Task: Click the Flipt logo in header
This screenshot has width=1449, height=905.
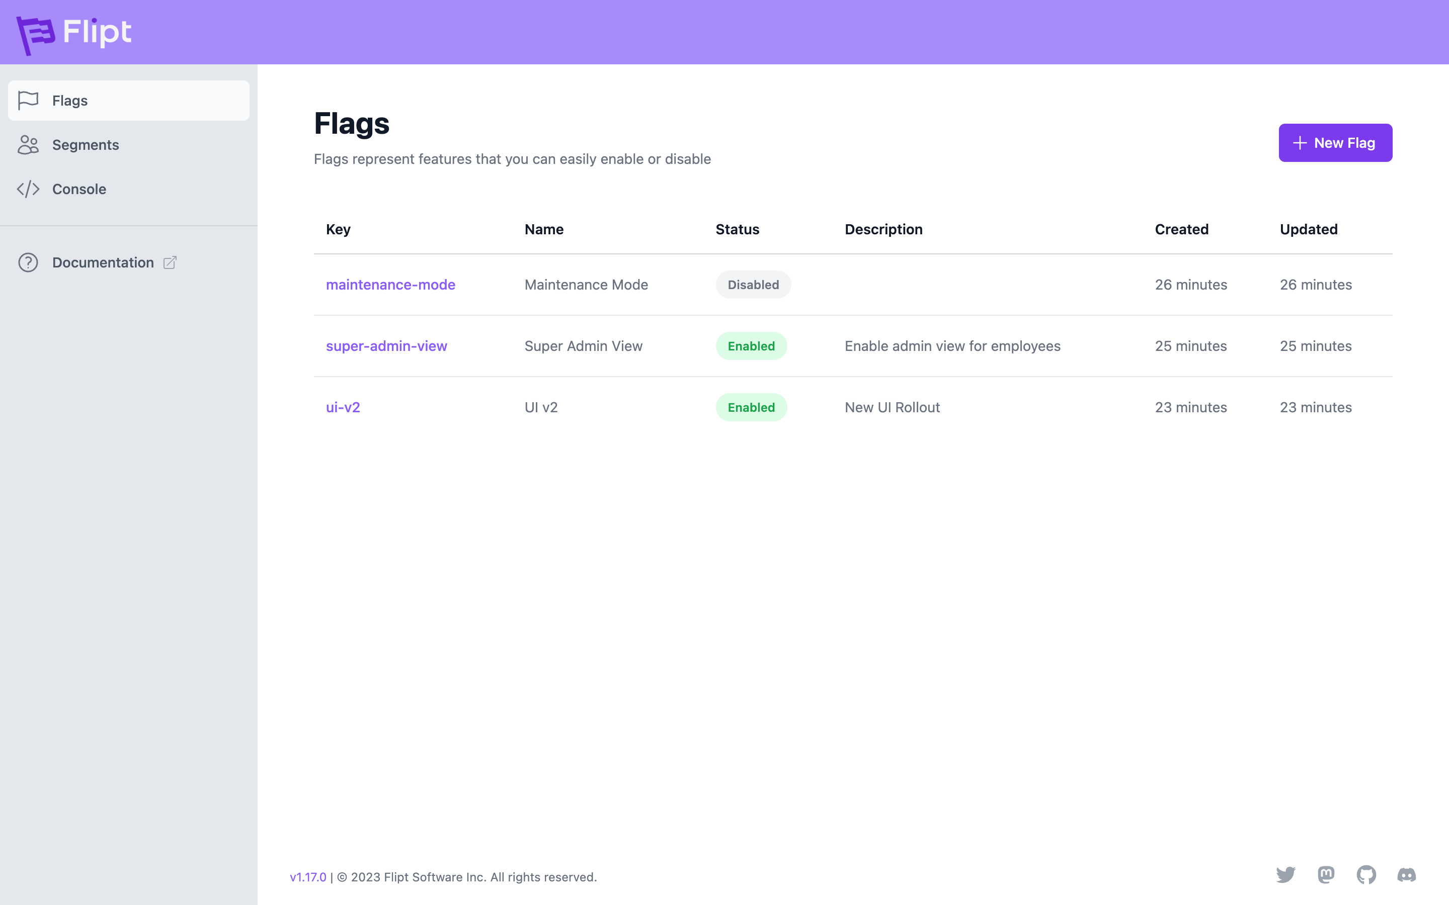Action: click(73, 33)
